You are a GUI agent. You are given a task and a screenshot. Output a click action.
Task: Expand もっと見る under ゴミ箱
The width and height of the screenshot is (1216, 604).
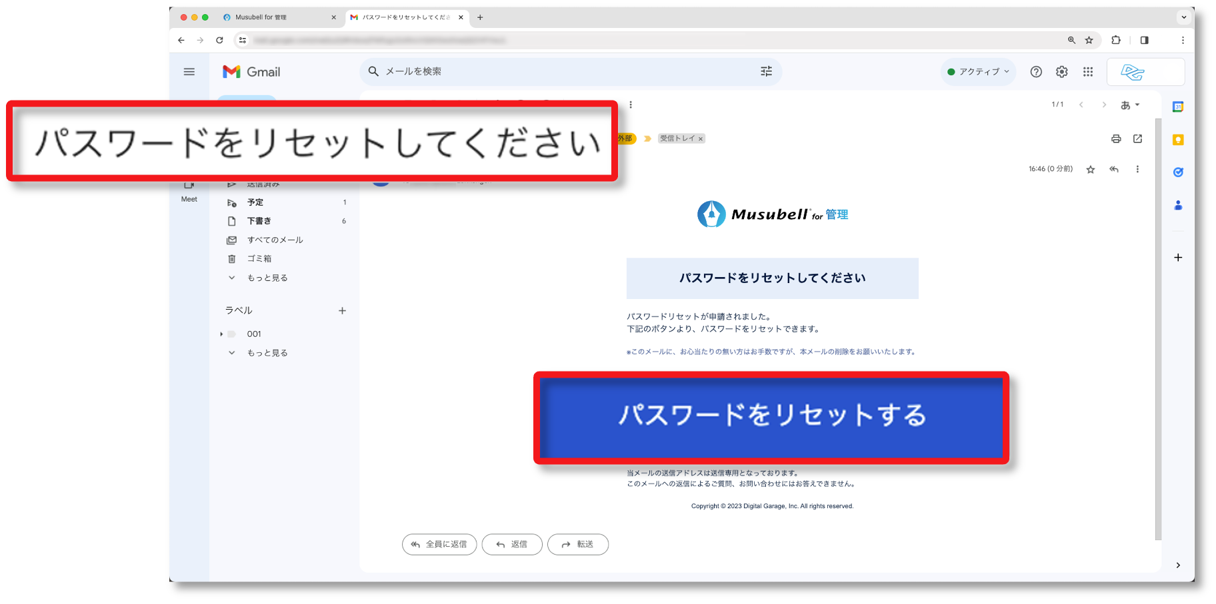click(x=267, y=278)
